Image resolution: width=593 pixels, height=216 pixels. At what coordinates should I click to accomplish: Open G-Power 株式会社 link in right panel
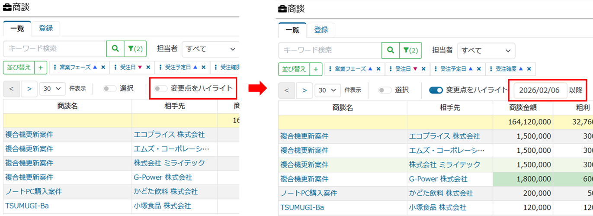point(438,179)
